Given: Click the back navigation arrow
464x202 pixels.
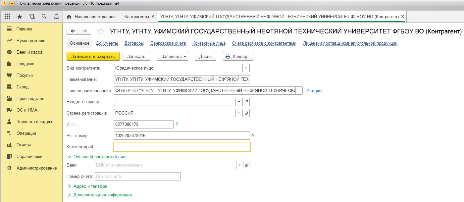Looking at the screenshot, I should pos(73,31).
